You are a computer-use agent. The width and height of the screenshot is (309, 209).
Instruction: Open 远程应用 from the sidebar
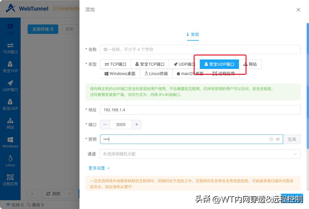10,180
